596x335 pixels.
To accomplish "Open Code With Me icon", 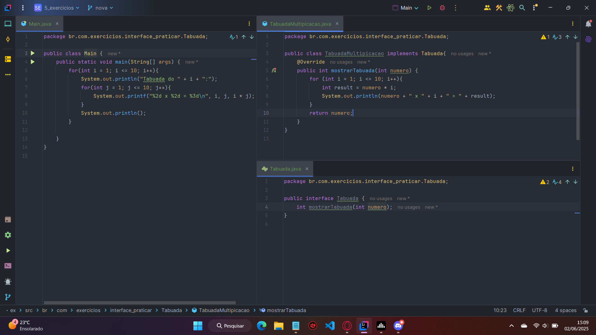I will click(487, 8).
